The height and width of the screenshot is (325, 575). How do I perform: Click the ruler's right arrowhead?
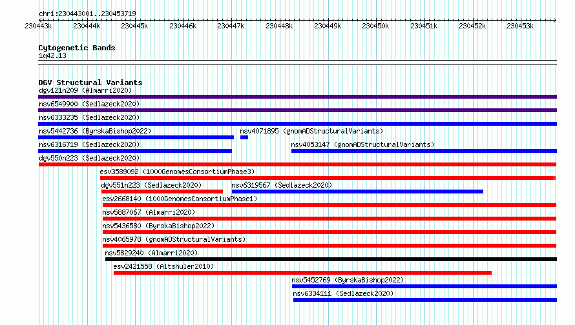pyautogui.click(x=554, y=20)
